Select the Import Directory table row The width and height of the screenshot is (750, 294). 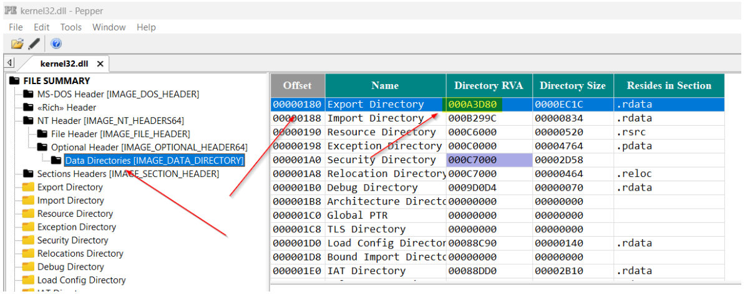(498, 118)
